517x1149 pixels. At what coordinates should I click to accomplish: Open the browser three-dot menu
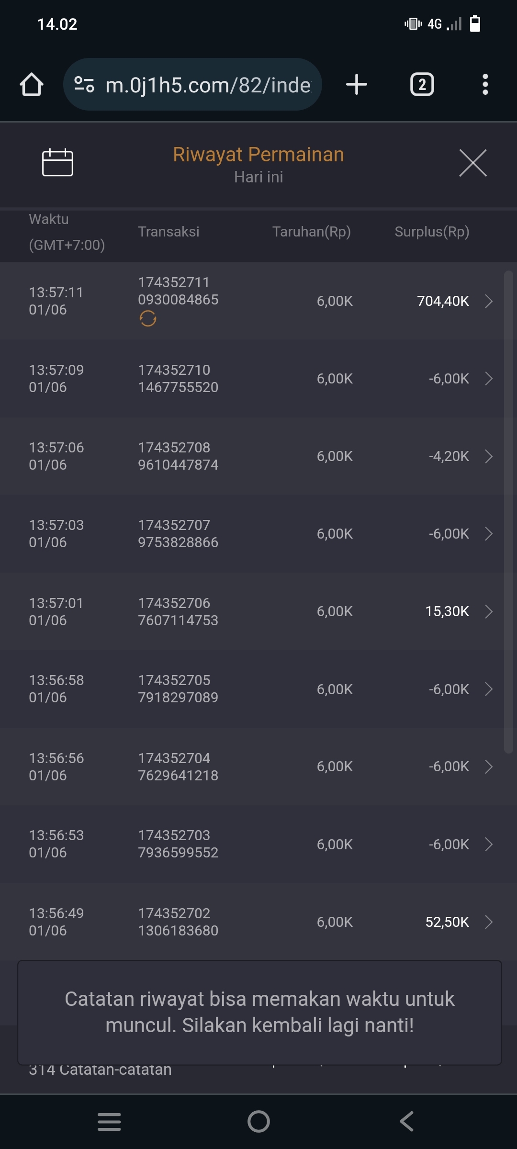pos(485,85)
